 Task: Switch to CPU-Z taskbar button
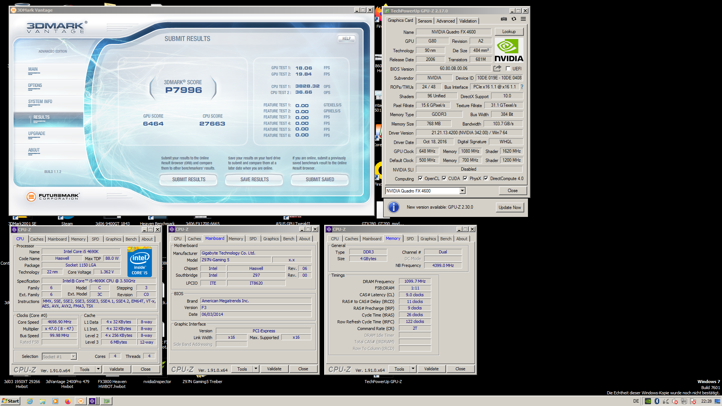(93, 401)
